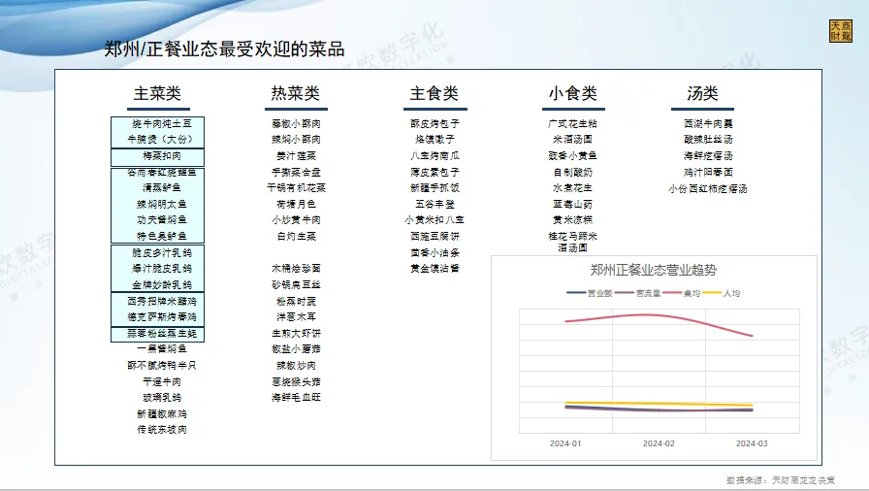Select the dish 新疆手抓饭
Image resolution: width=869 pixels, height=491 pixels.
tap(434, 188)
